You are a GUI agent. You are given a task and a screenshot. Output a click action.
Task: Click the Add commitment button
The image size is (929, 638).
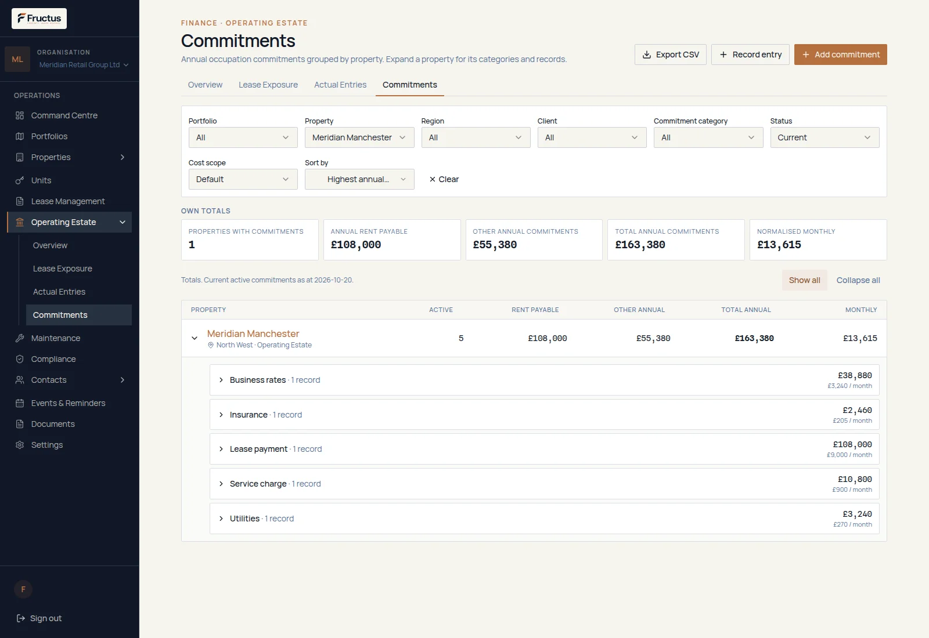pos(841,55)
